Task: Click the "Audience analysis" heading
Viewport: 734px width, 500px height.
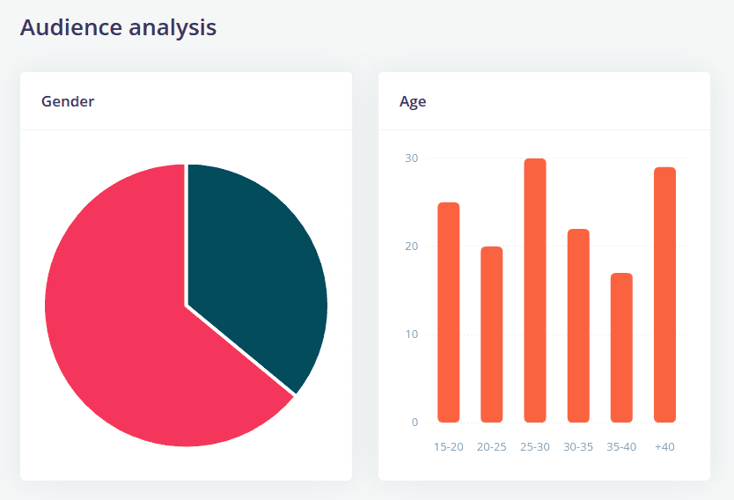Action: coord(118,27)
